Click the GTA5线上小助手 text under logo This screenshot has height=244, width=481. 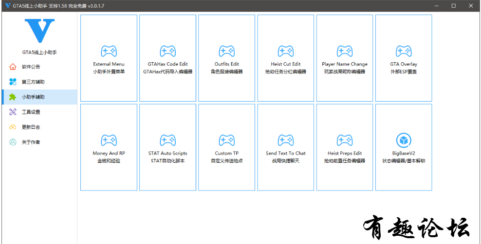click(x=39, y=52)
